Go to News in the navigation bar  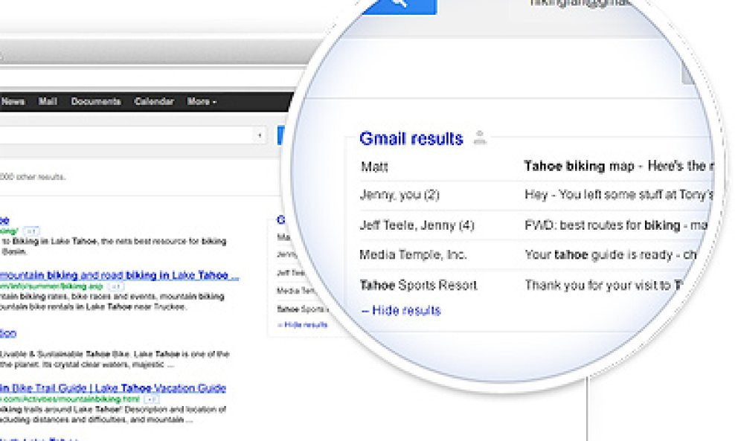pos(13,101)
